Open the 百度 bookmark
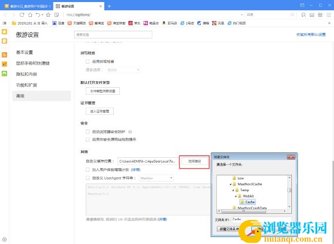 [59, 23]
